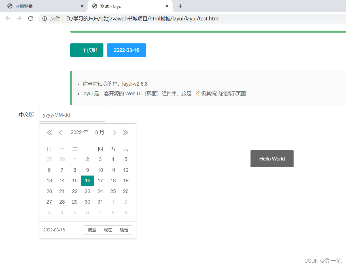Click weekday header 日

pos(49,149)
